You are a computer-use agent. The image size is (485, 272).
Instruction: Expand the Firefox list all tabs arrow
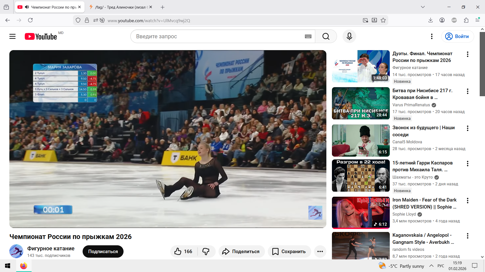tap(423, 7)
